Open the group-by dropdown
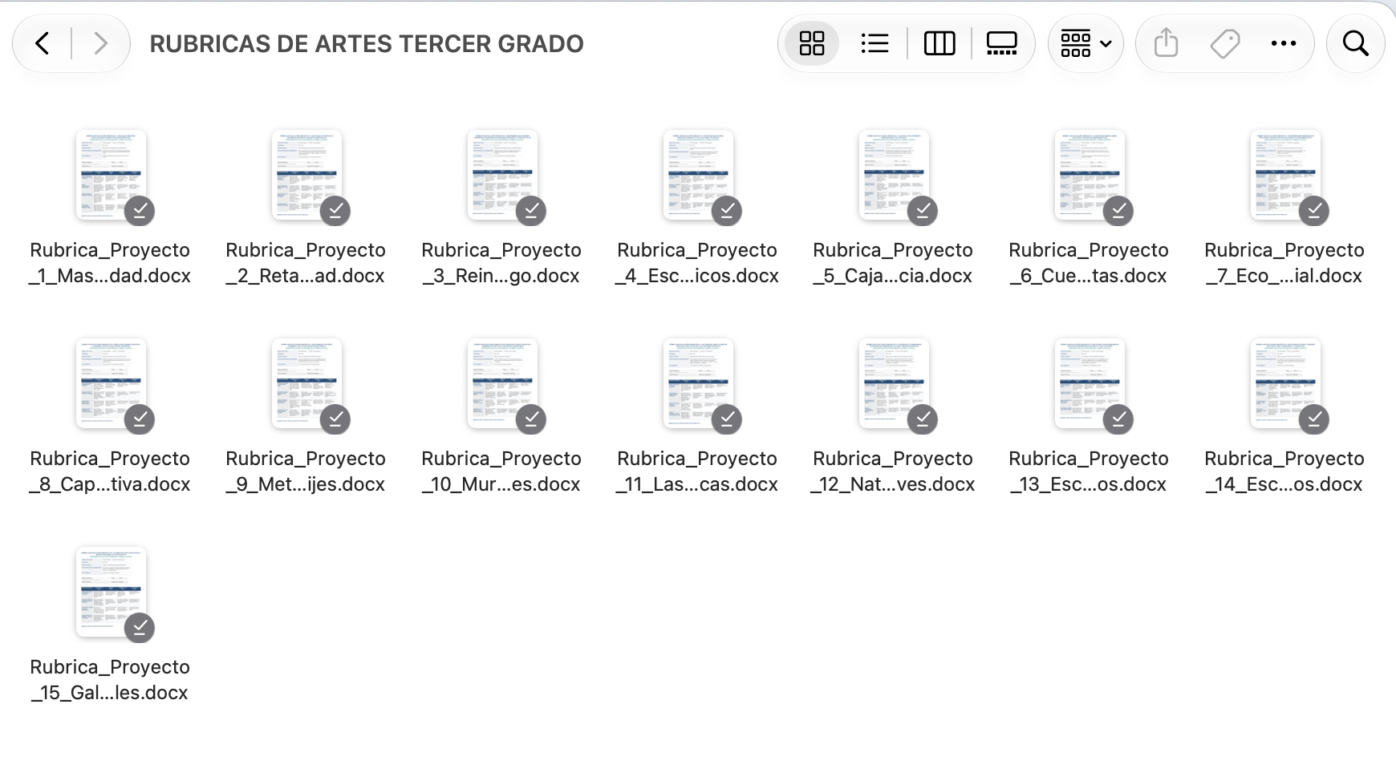The width and height of the screenshot is (1396, 781). point(1086,43)
